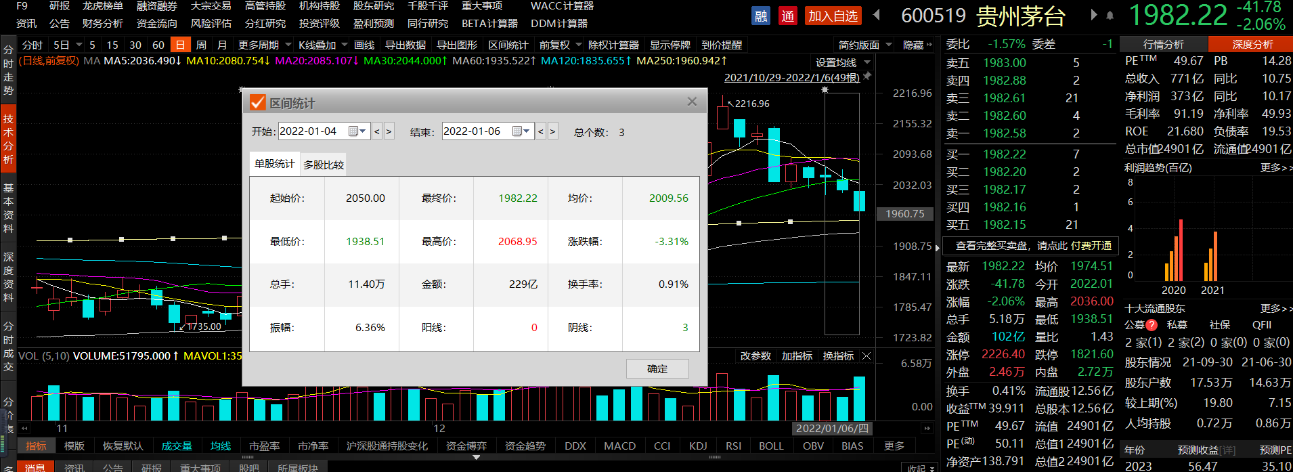
Task: Go to previous stock with left arrow
Action: (x=877, y=15)
